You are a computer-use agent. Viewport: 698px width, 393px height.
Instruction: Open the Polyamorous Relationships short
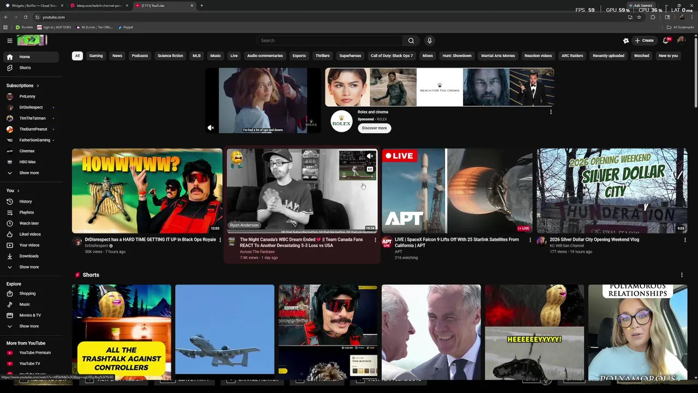(637, 332)
